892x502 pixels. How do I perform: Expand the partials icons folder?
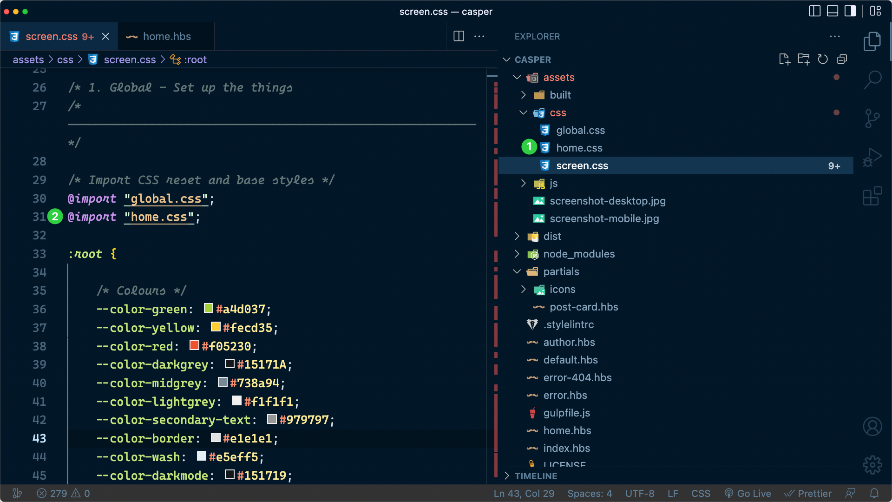coord(523,289)
